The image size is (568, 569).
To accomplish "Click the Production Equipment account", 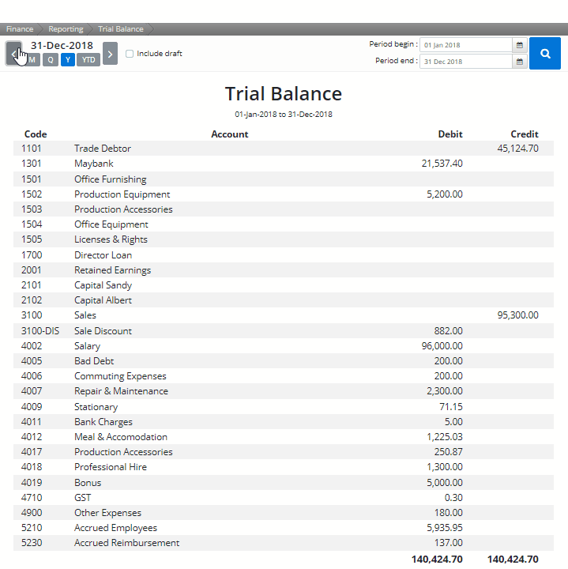I will 122,194.
